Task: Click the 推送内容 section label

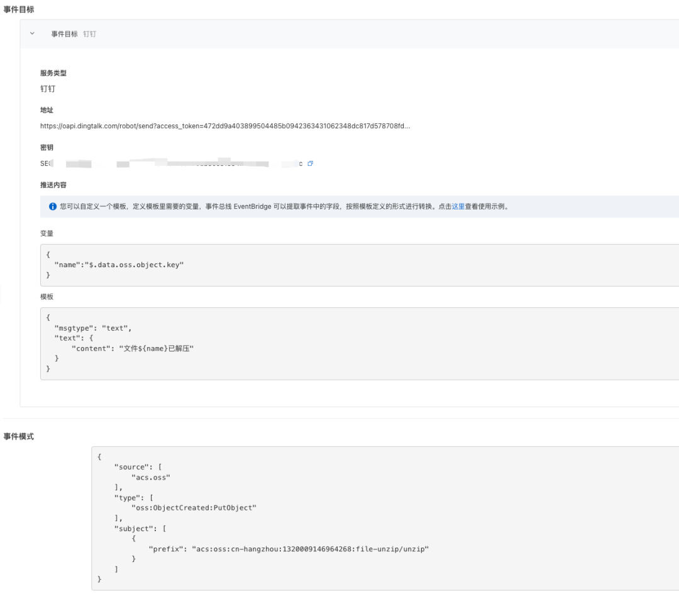Action: point(53,185)
